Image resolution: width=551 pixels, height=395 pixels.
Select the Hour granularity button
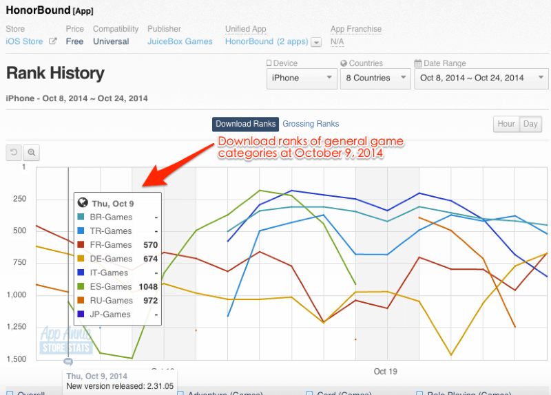(506, 124)
